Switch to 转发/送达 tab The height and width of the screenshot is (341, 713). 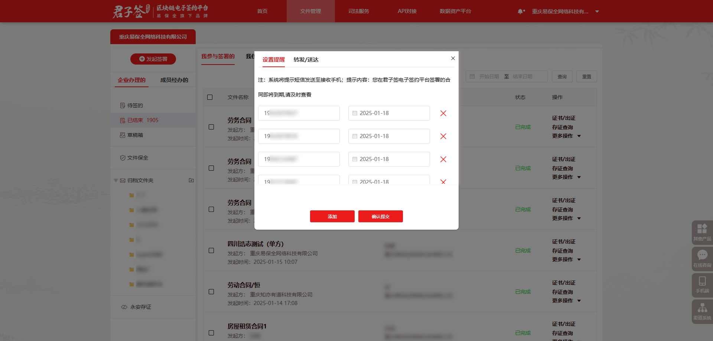[306, 59]
